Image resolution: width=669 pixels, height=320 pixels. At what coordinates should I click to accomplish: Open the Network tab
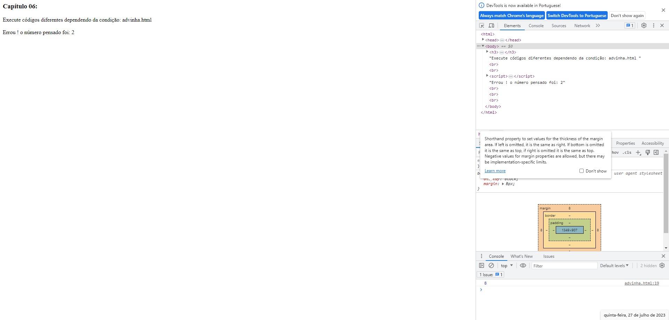point(582,26)
